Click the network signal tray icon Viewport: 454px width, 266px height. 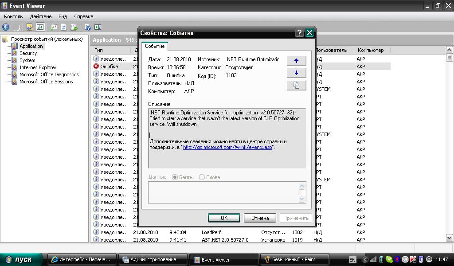pos(373,259)
